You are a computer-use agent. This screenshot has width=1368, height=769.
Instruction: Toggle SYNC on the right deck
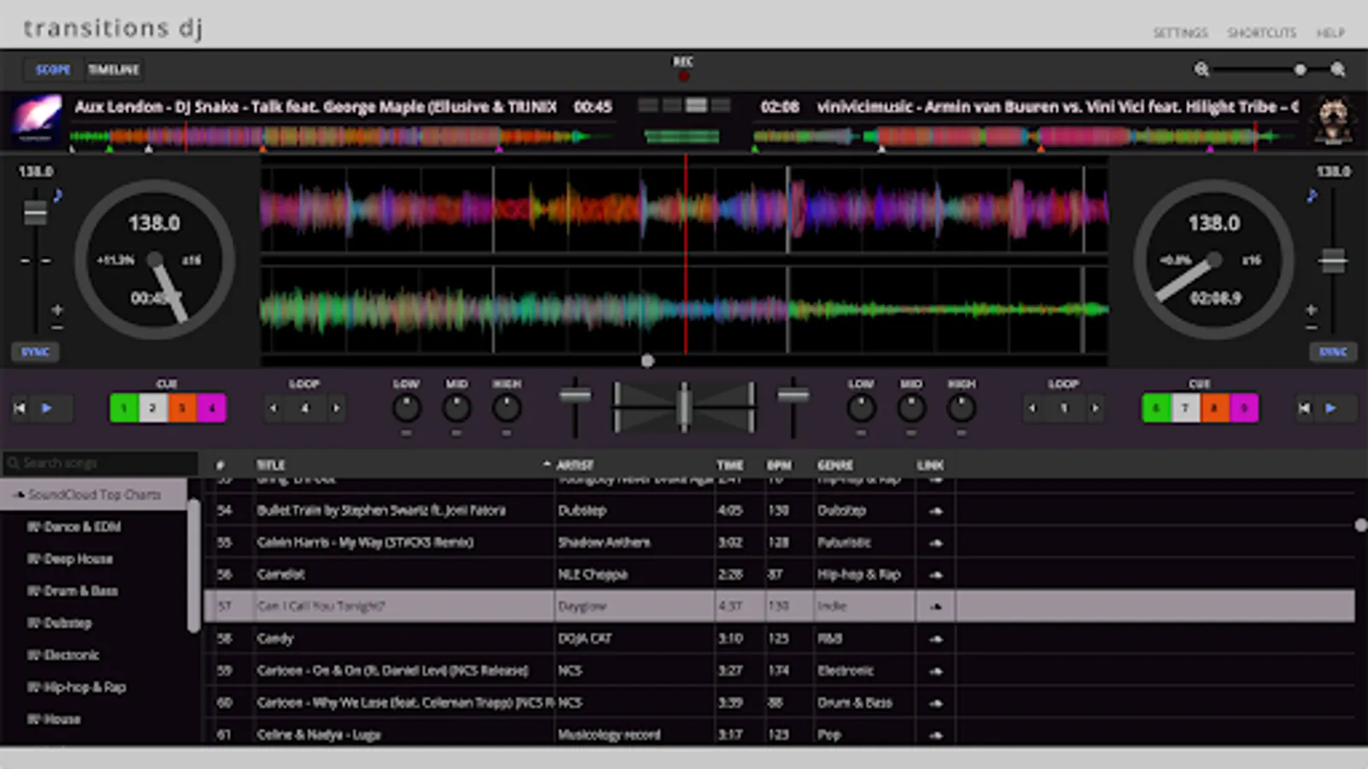click(1332, 352)
